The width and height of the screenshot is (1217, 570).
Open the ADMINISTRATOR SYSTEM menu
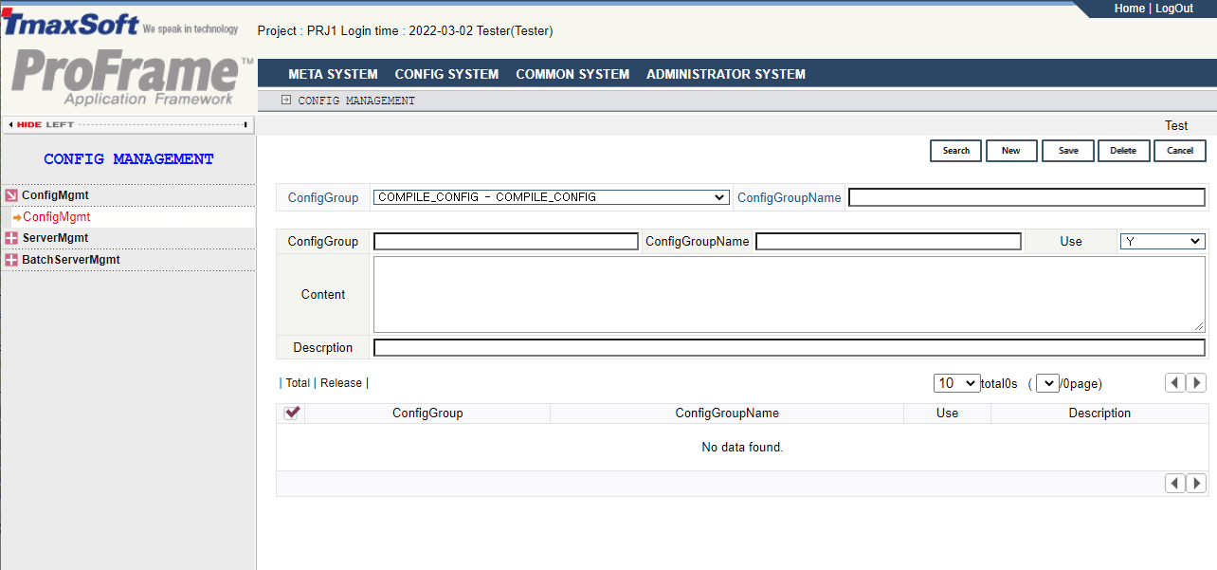click(x=725, y=74)
